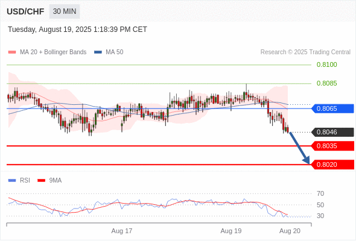Click the blue downward forecast arrow
The height and width of the screenshot is (241, 356).
pyautogui.click(x=299, y=148)
